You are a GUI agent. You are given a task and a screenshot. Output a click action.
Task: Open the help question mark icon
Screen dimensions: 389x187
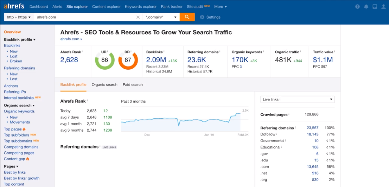pos(357,7)
